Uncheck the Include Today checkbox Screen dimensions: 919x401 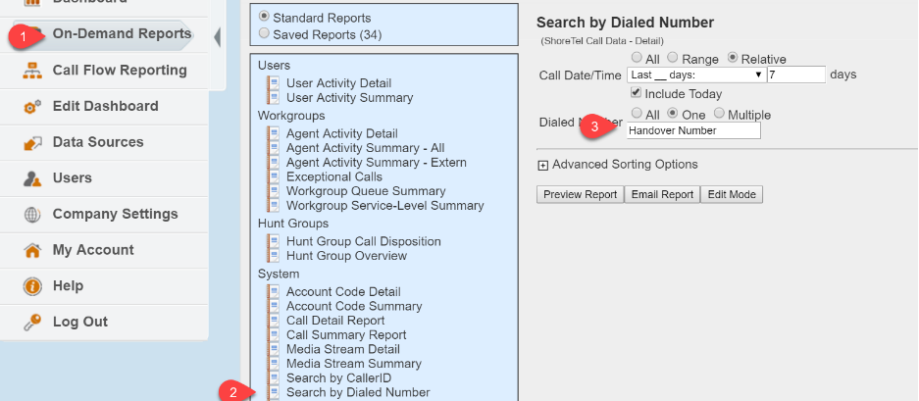(638, 94)
